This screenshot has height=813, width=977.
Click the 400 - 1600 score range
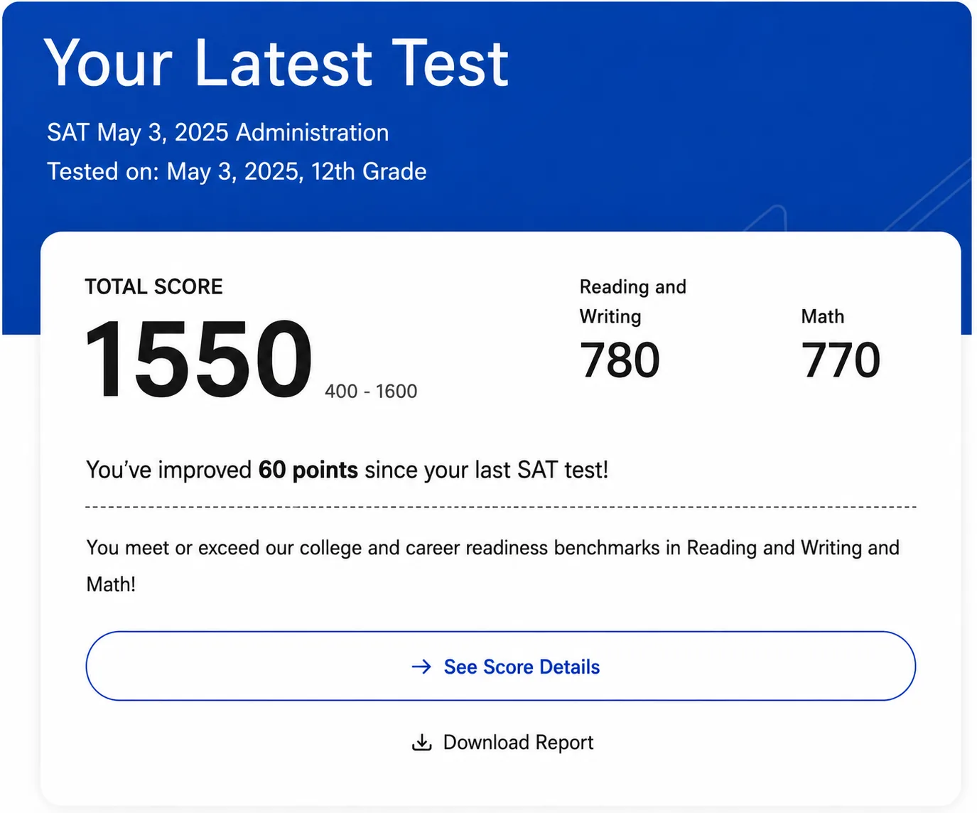click(x=371, y=392)
